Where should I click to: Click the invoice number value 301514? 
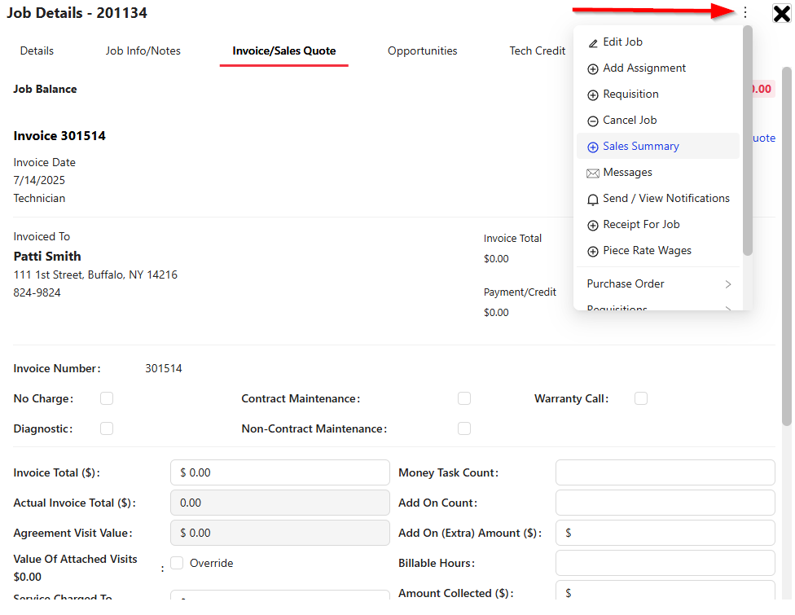pyautogui.click(x=164, y=369)
